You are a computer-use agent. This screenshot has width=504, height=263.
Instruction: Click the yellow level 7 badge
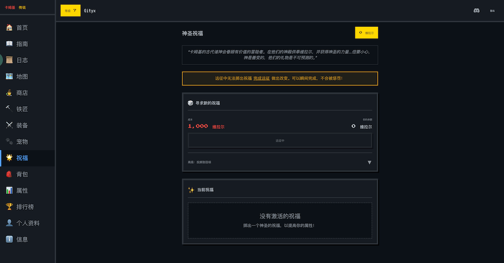(x=70, y=11)
